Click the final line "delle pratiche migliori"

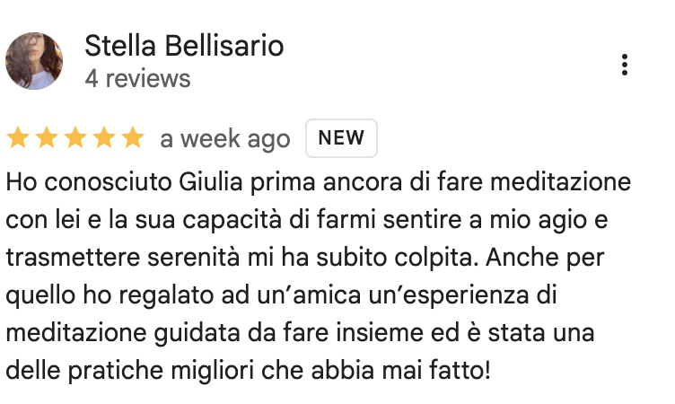249,371
